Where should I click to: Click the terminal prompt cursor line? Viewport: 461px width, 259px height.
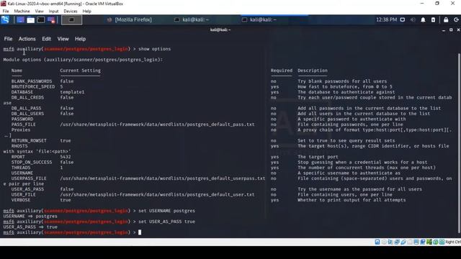(x=140, y=232)
